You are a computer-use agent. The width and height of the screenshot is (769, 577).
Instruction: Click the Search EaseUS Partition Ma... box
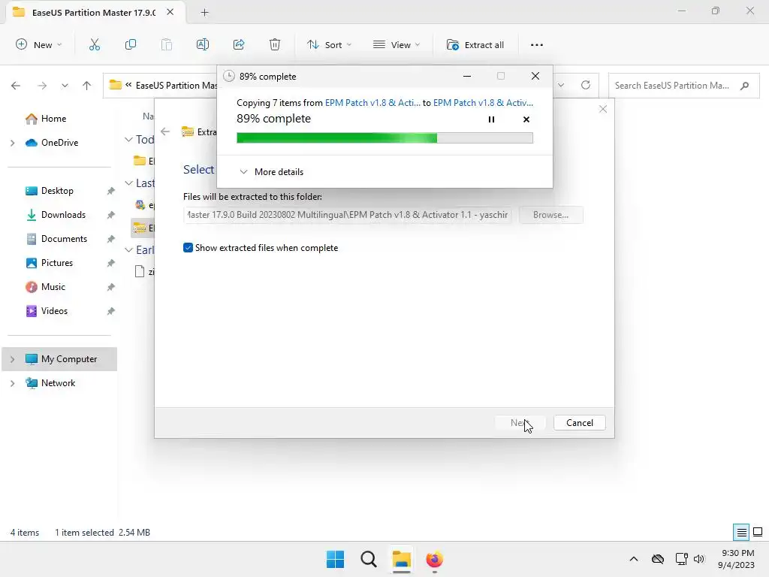(683, 86)
